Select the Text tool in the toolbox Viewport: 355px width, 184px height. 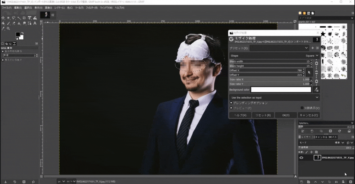click(35, 23)
